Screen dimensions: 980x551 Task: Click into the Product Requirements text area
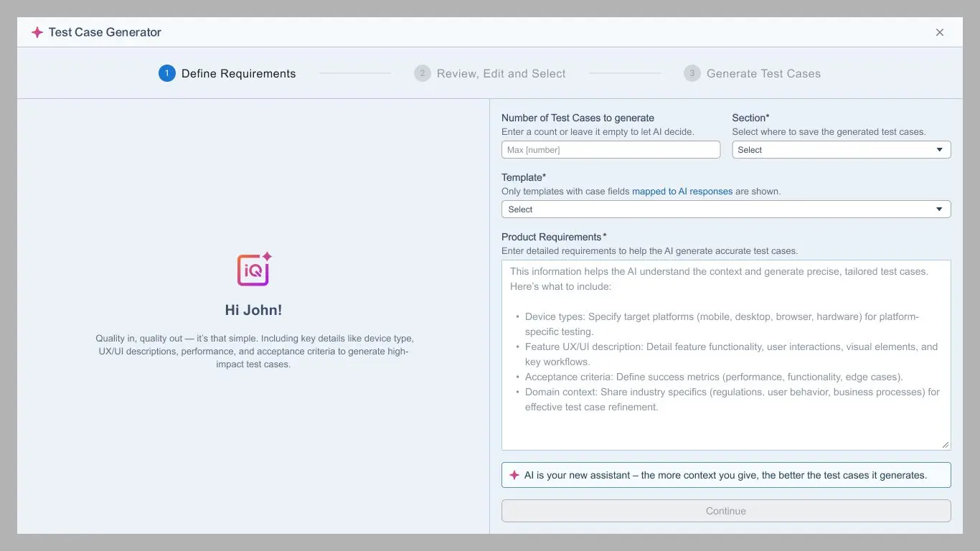[x=726, y=355]
